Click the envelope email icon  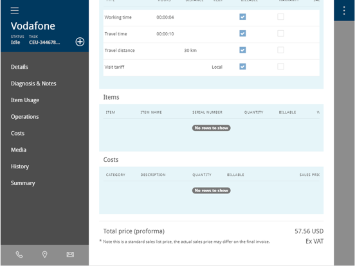tap(70, 254)
